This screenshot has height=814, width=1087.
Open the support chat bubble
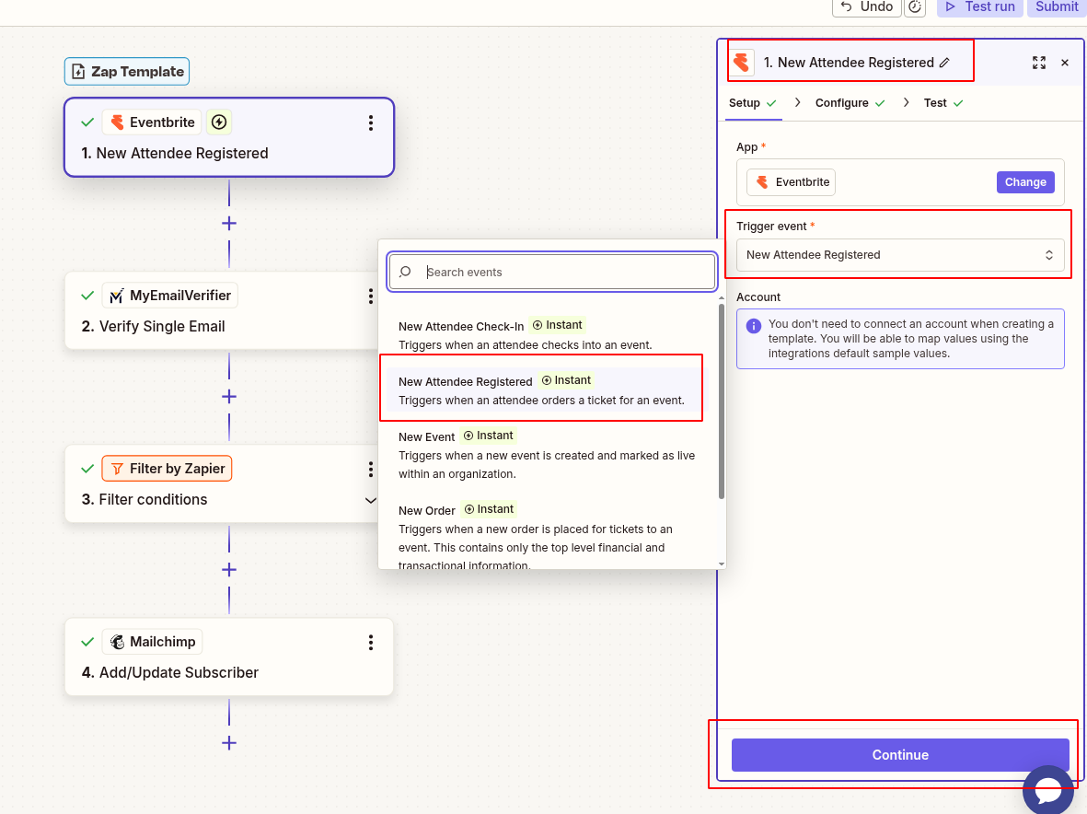pos(1048,790)
